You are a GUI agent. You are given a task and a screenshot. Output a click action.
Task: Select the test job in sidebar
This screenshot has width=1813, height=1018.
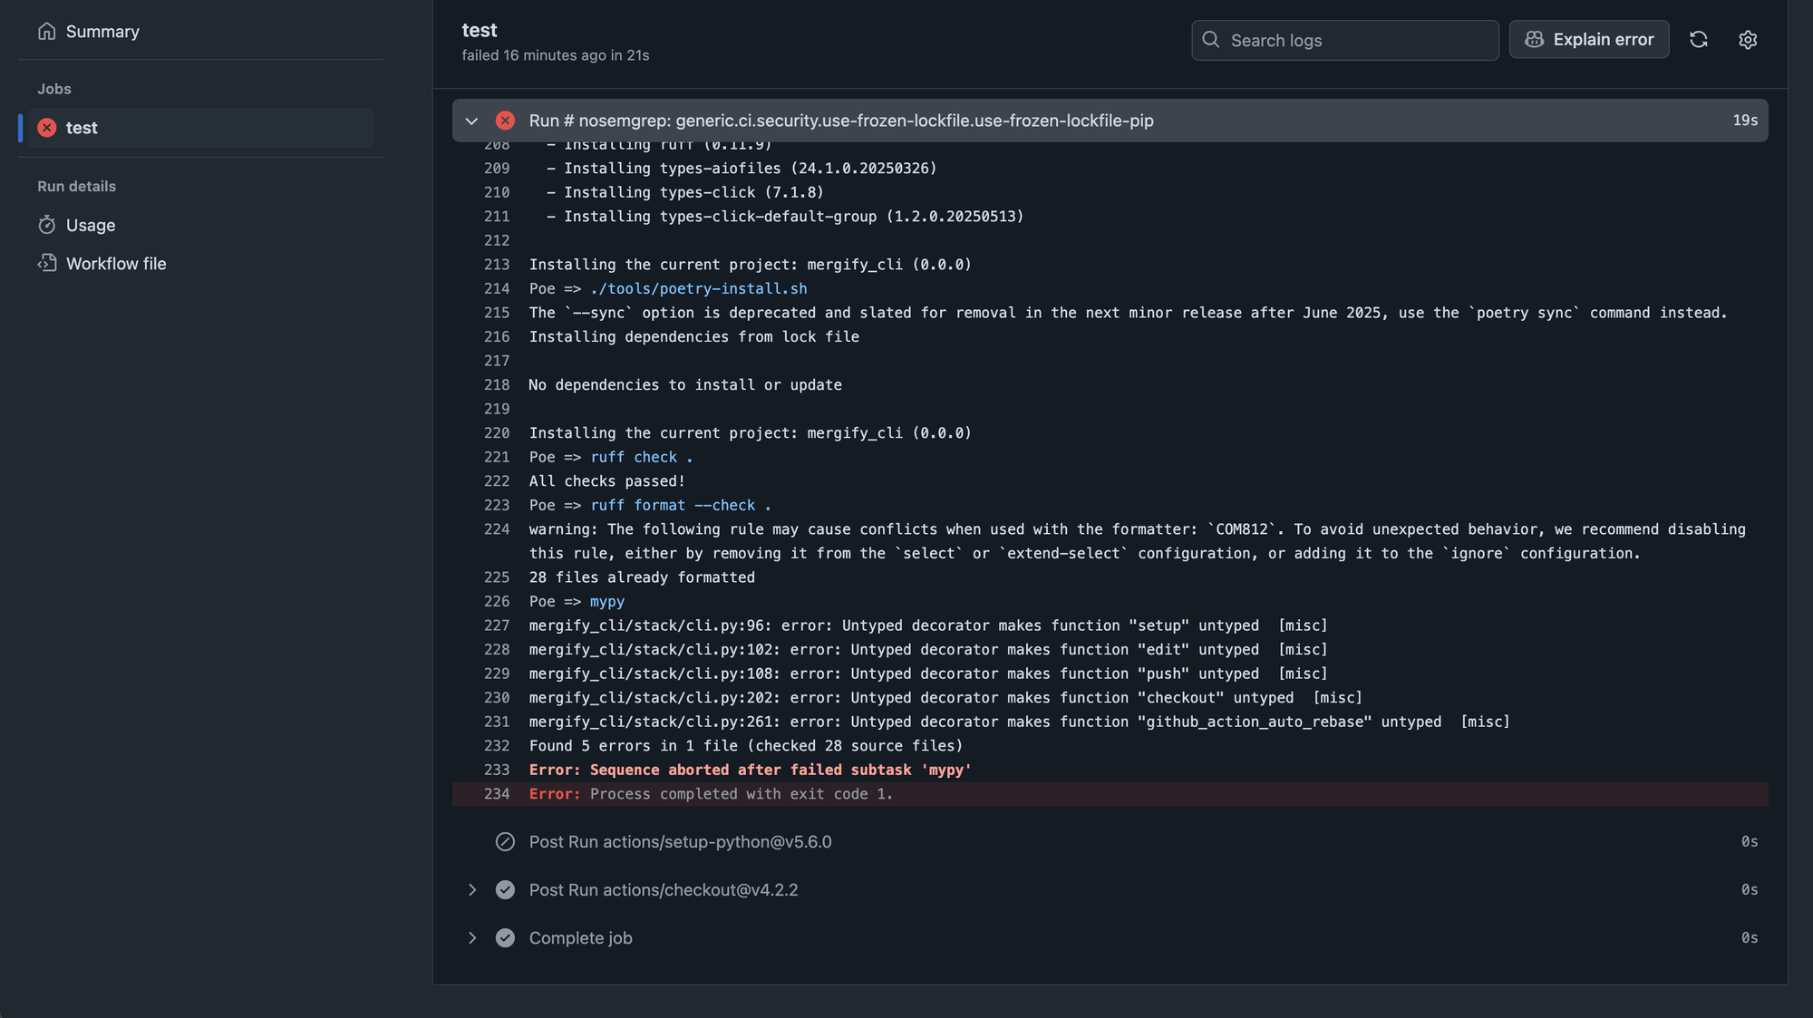(x=82, y=128)
